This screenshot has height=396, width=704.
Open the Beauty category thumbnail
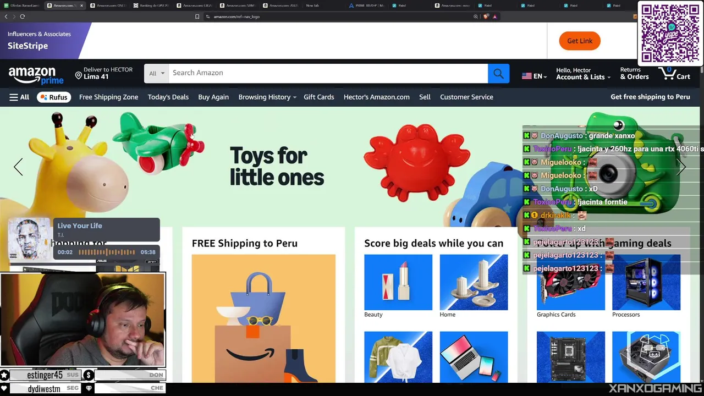398,282
